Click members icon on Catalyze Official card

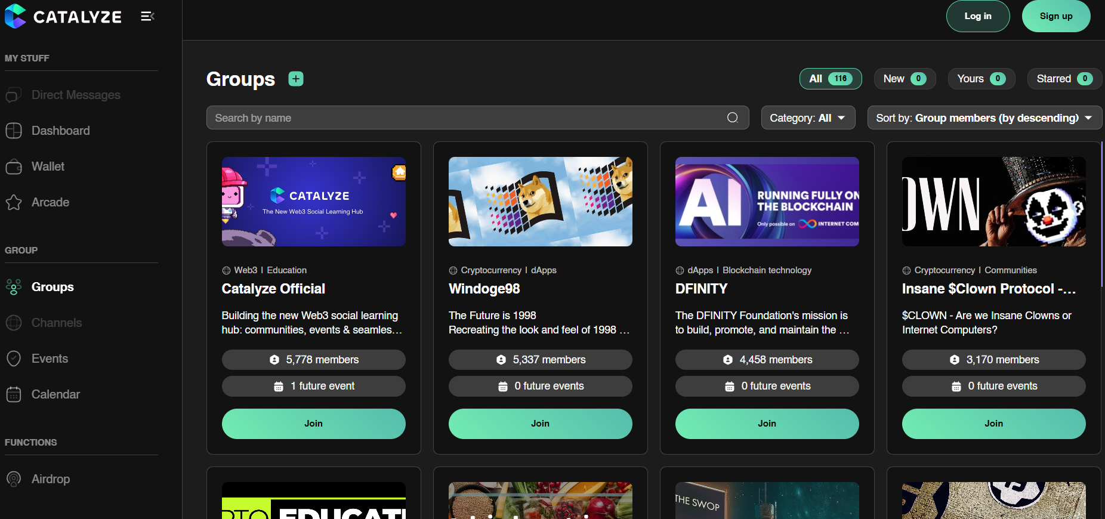(x=274, y=360)
